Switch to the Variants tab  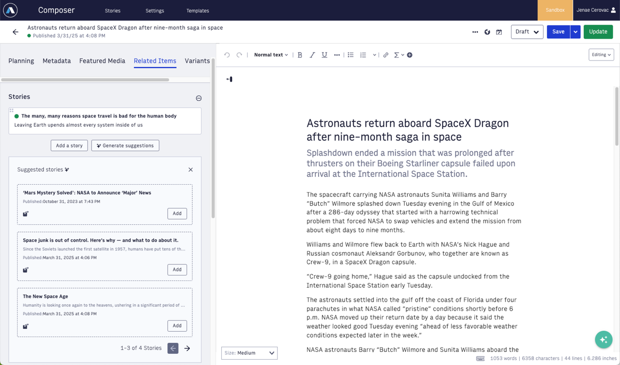tap(197, 61)
